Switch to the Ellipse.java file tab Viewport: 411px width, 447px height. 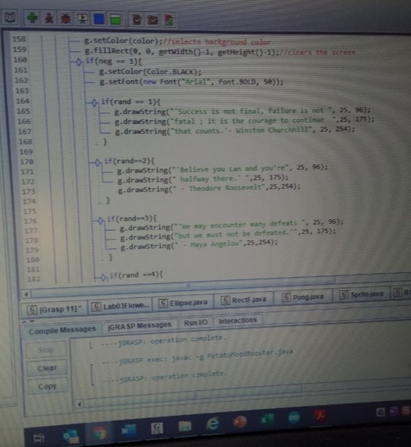[x=184, y=303]
